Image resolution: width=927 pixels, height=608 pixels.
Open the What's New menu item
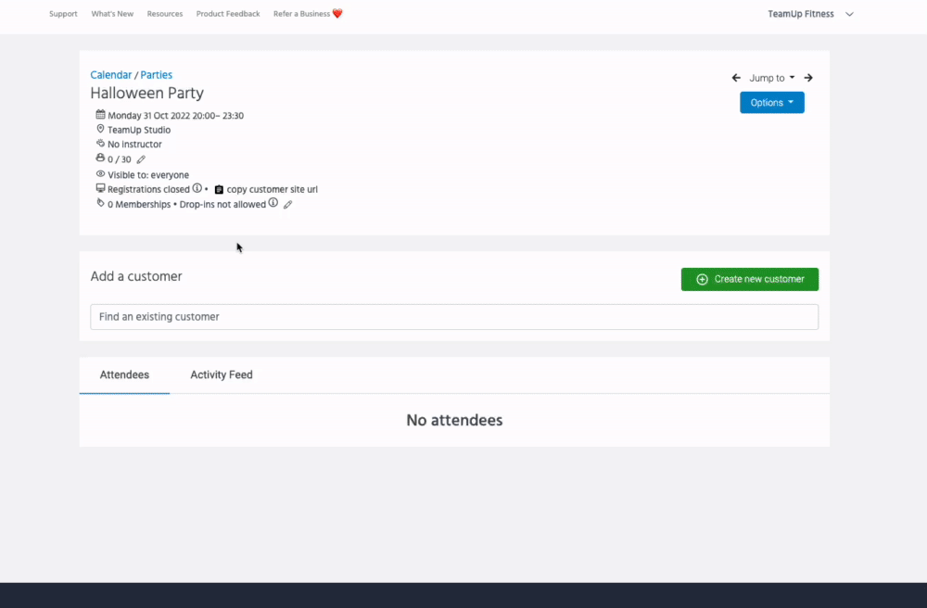[112, 14]
